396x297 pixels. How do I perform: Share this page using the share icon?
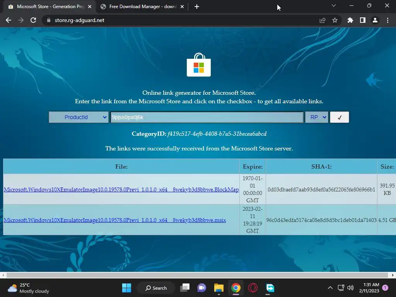[322, 20]
